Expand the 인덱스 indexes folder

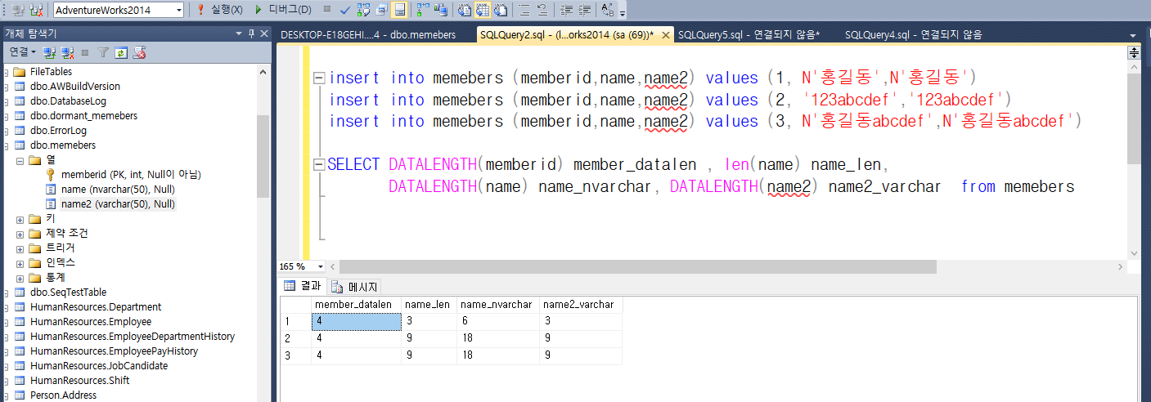pos(20,263)
